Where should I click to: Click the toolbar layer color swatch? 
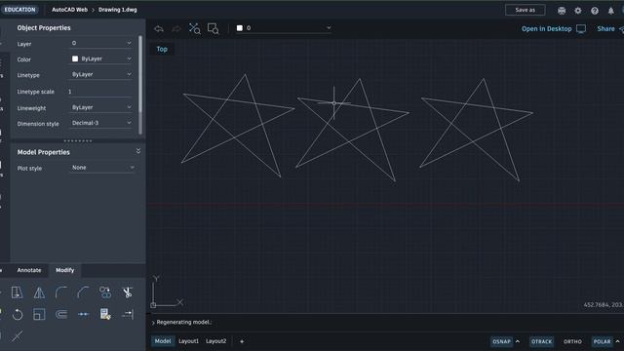tap(240, 28)
